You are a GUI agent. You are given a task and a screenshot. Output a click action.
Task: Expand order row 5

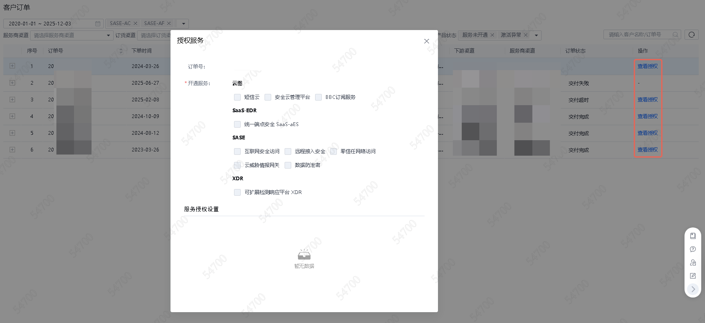point(12,133)
